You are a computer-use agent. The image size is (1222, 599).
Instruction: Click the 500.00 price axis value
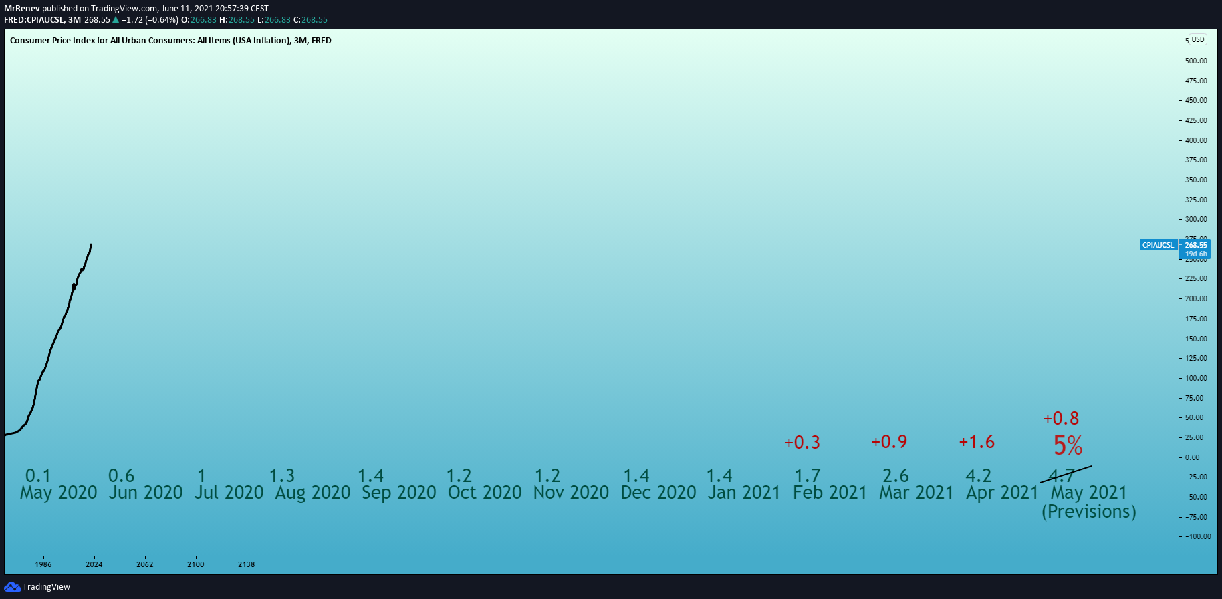(1196, 61)
